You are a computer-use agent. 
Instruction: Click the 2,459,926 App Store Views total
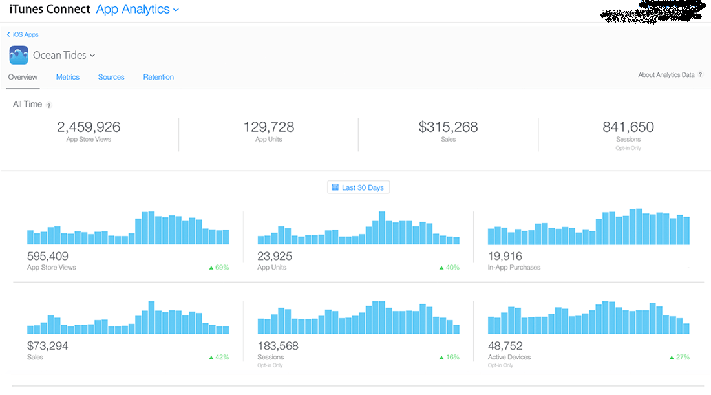click(89, 127)
